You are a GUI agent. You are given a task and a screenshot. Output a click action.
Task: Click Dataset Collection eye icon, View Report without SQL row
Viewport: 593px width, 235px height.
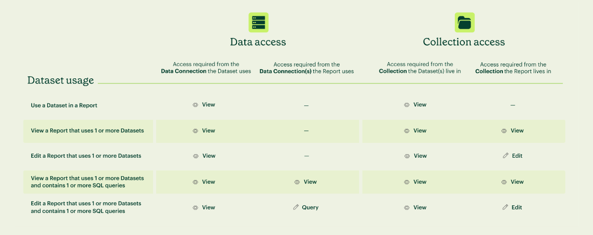point(407,131)
